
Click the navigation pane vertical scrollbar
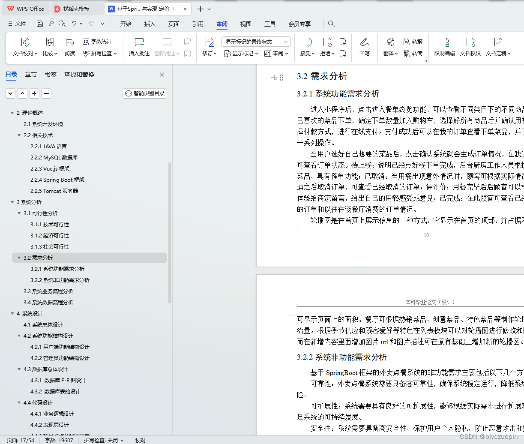click(170, 233)
